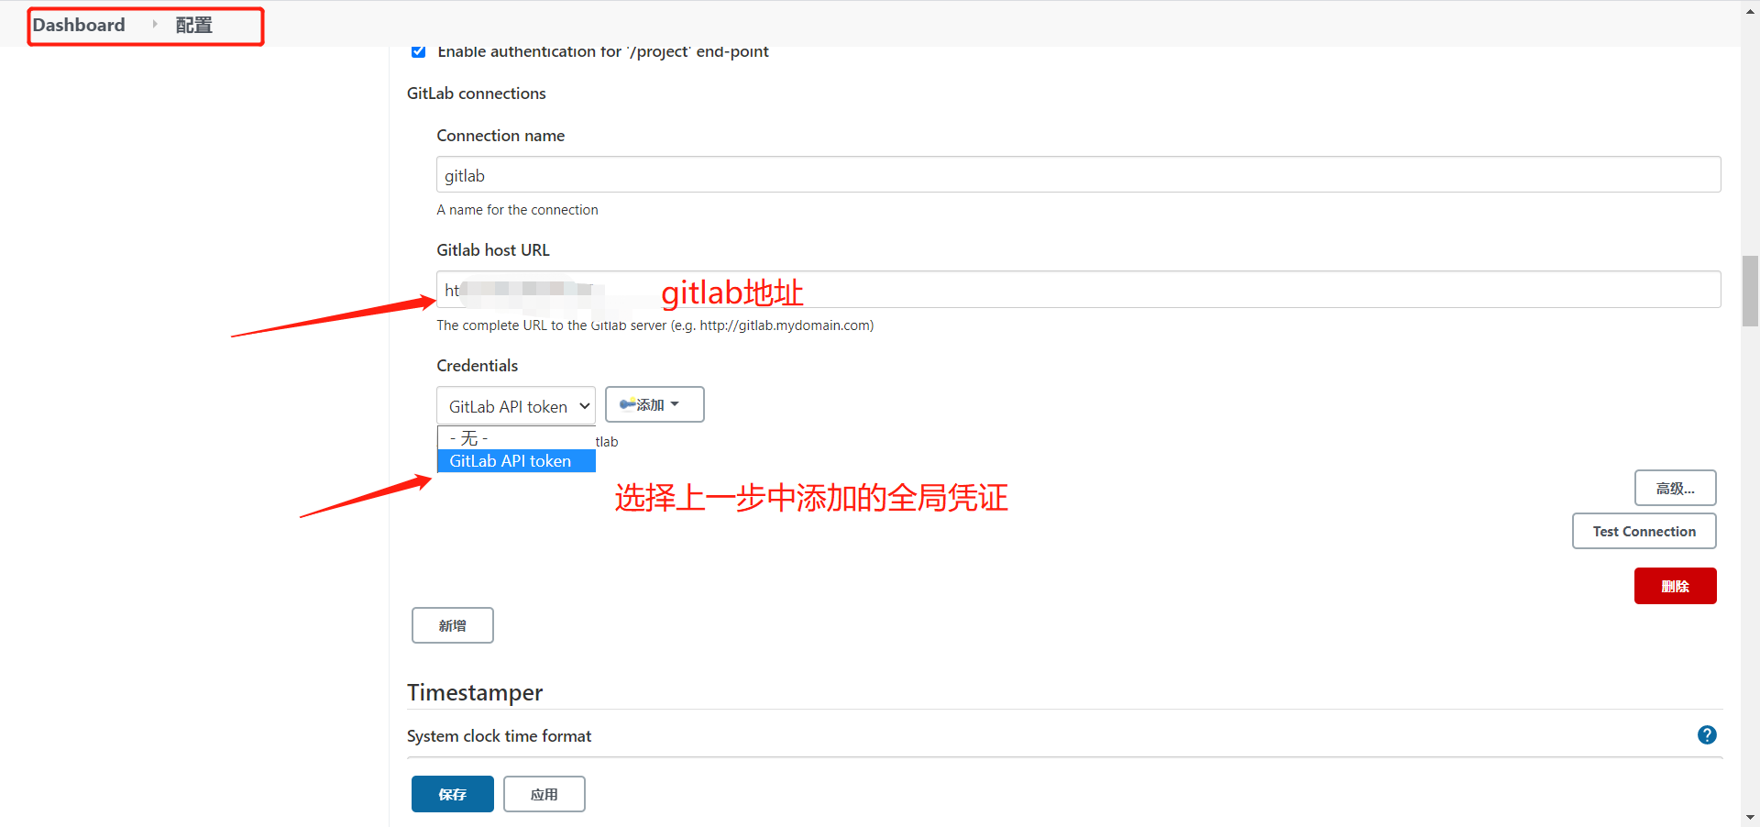The width and height of the screenshot is (1760, 827).
Task: Apply changes with the 应用 button
Action: 544,794
